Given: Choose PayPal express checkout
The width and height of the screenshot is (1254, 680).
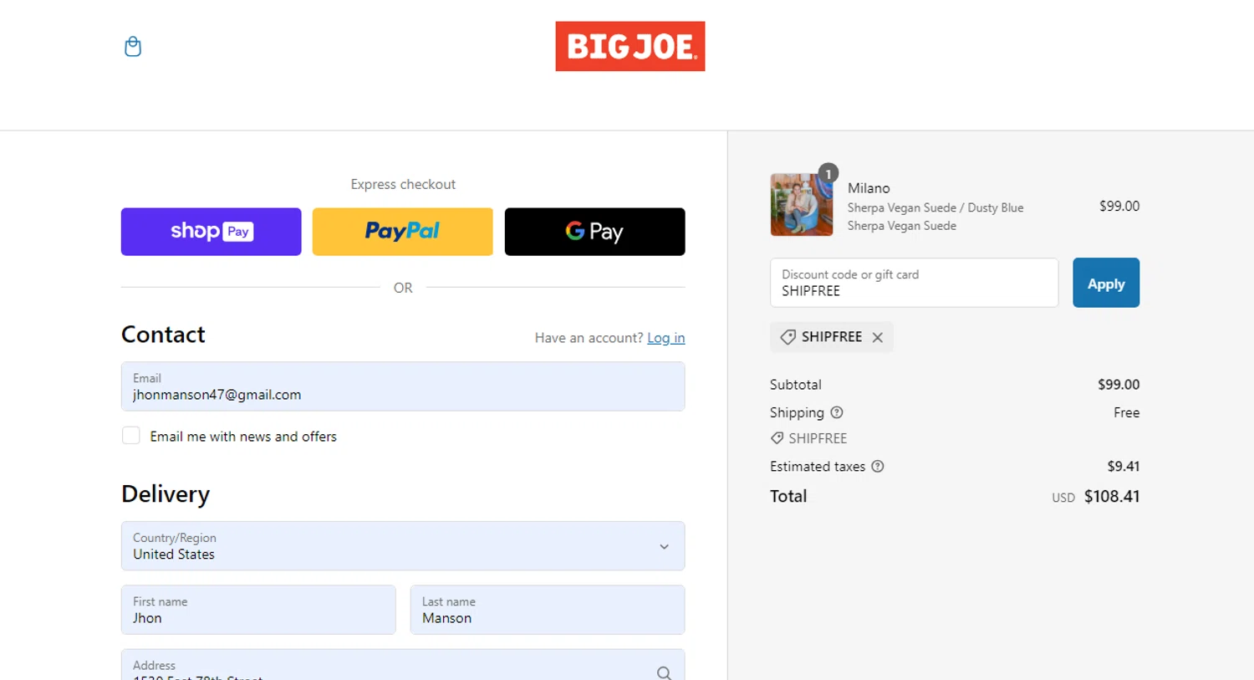Looking at the screenshot, I should 402,232.
